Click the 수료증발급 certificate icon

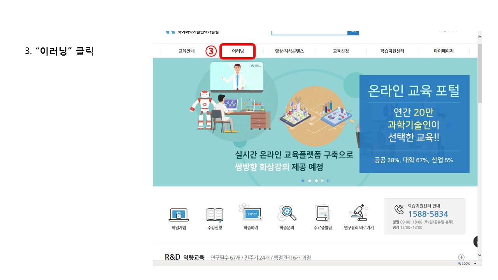tap(323, 213)
